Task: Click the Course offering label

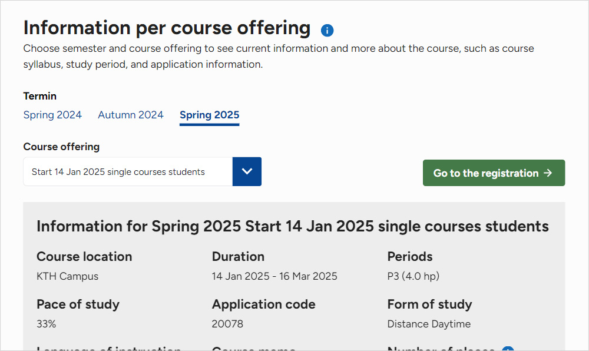Action: tap(61, 147)
